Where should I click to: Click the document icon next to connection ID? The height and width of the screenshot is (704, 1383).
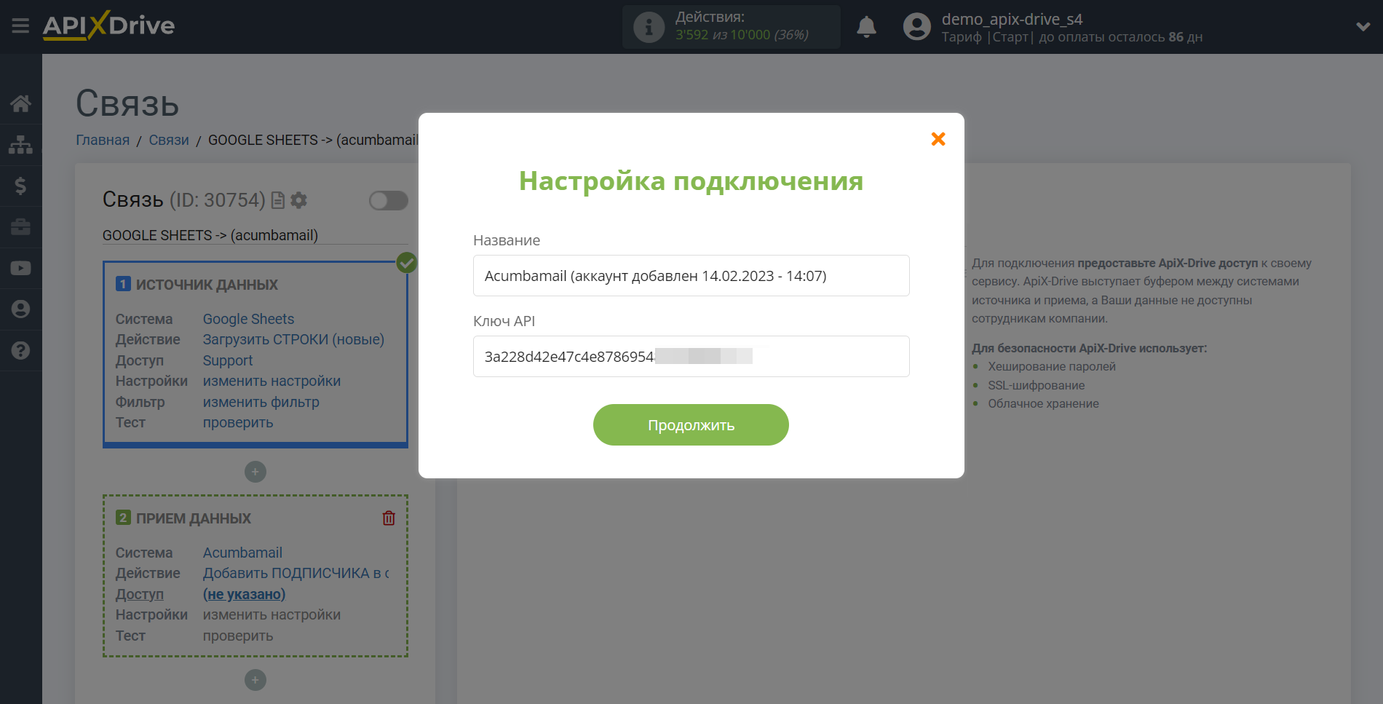click(278, 200)
